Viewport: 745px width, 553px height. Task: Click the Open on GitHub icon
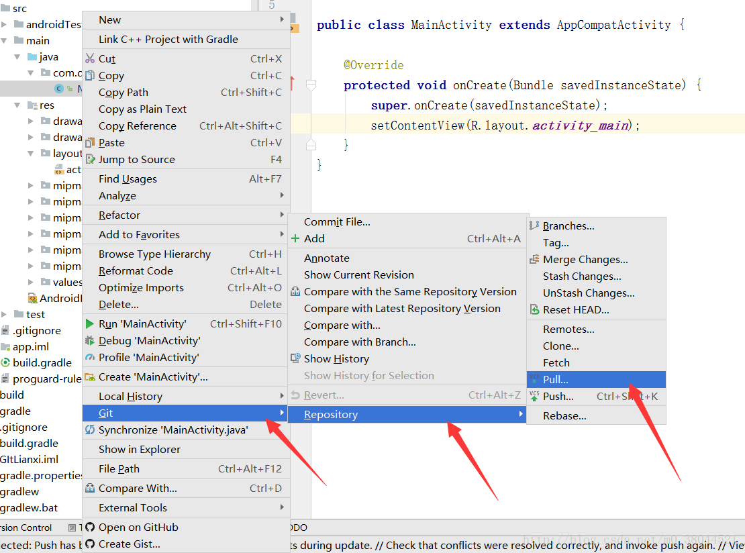pyautogui.click(x=90, y=527)
